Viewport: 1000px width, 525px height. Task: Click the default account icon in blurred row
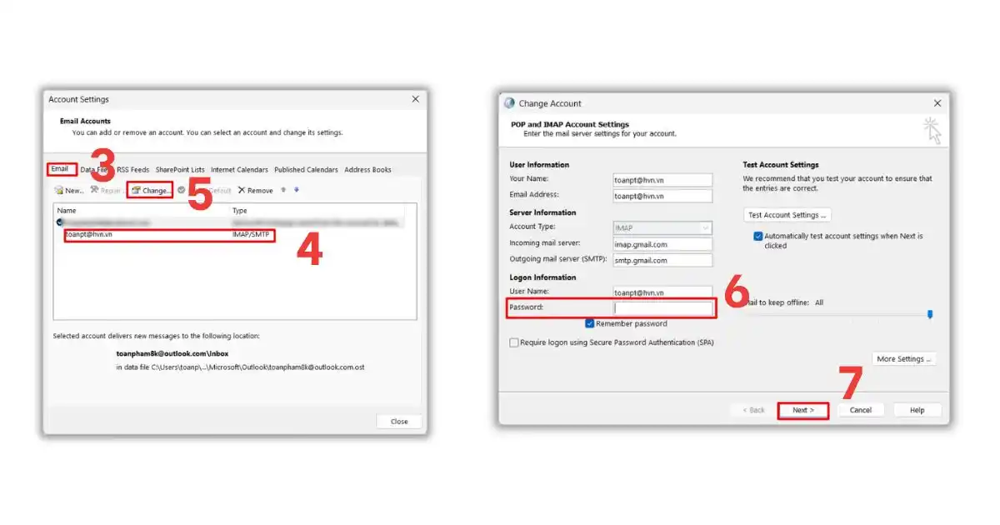click(x=60, y=222)
